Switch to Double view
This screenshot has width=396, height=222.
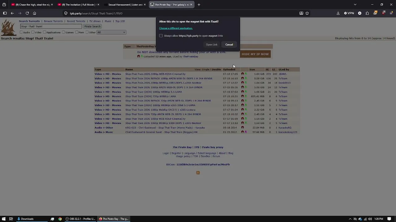point(216,70)
